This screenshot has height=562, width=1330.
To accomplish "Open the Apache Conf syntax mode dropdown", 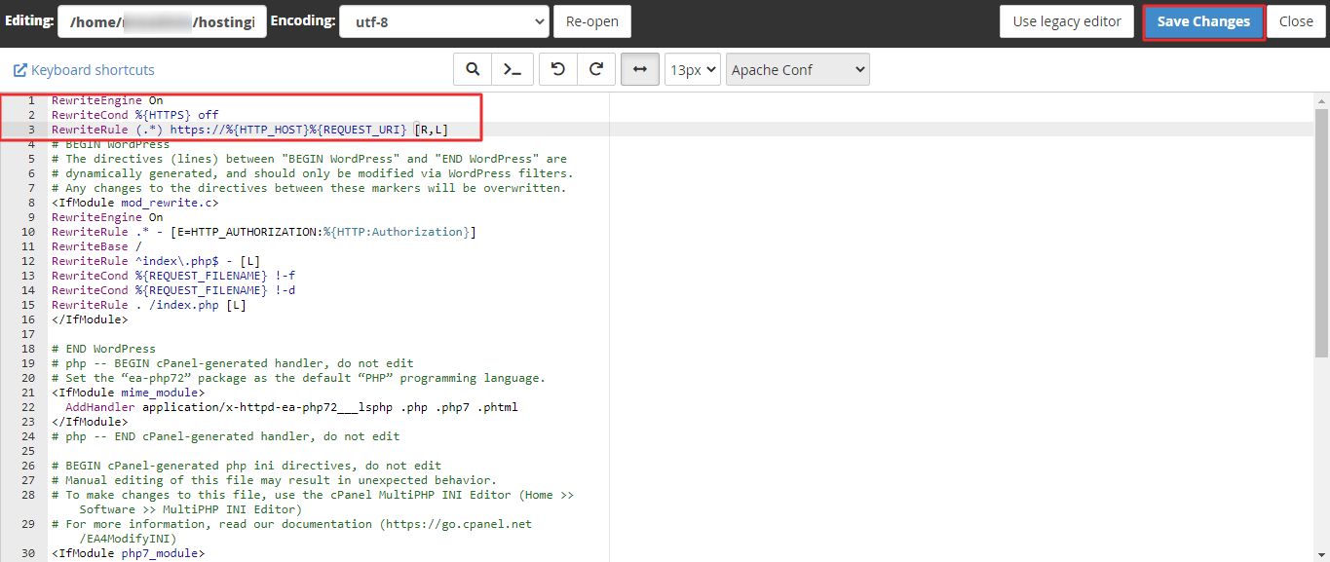I will point(797,69).
